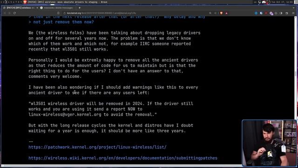This screenshot has height=168, width=298.
Task: Click the webcam overlay thumbnail
Action: coord(269,143)
